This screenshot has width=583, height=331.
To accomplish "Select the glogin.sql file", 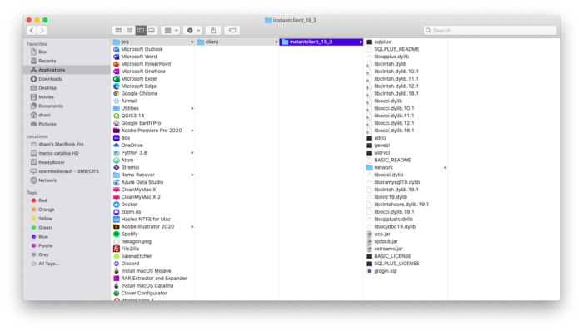I will click(406, 271).
